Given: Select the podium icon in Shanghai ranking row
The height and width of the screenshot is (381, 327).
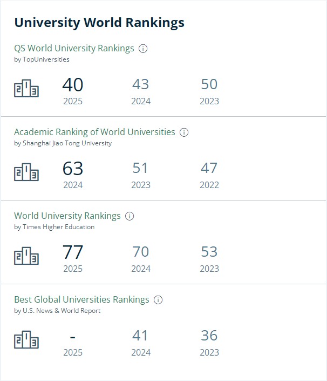Looking at the screenshot, I should coord(26,172).
